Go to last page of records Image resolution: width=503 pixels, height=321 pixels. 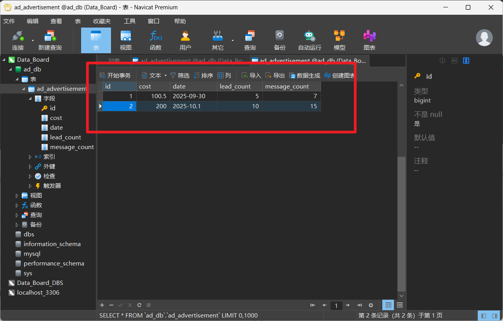coord(359,305)
